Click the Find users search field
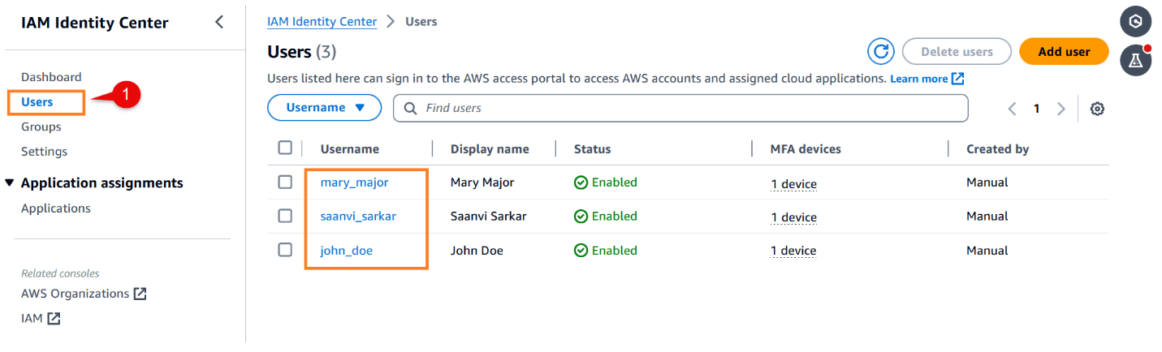Image resolution: width=1162 pixels, height=352 pixels. [690, 108]
